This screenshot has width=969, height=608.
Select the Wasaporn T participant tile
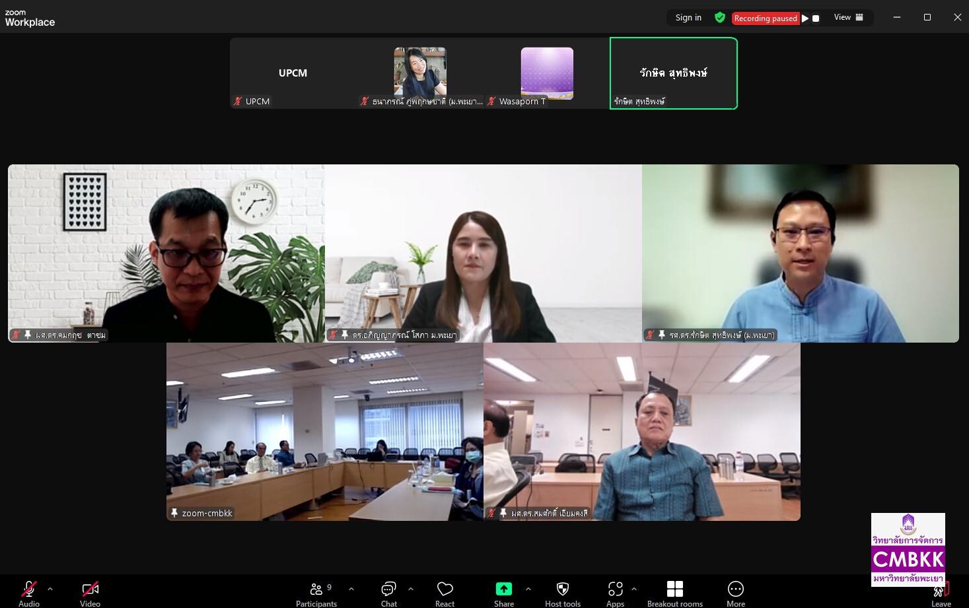[547, 73]
